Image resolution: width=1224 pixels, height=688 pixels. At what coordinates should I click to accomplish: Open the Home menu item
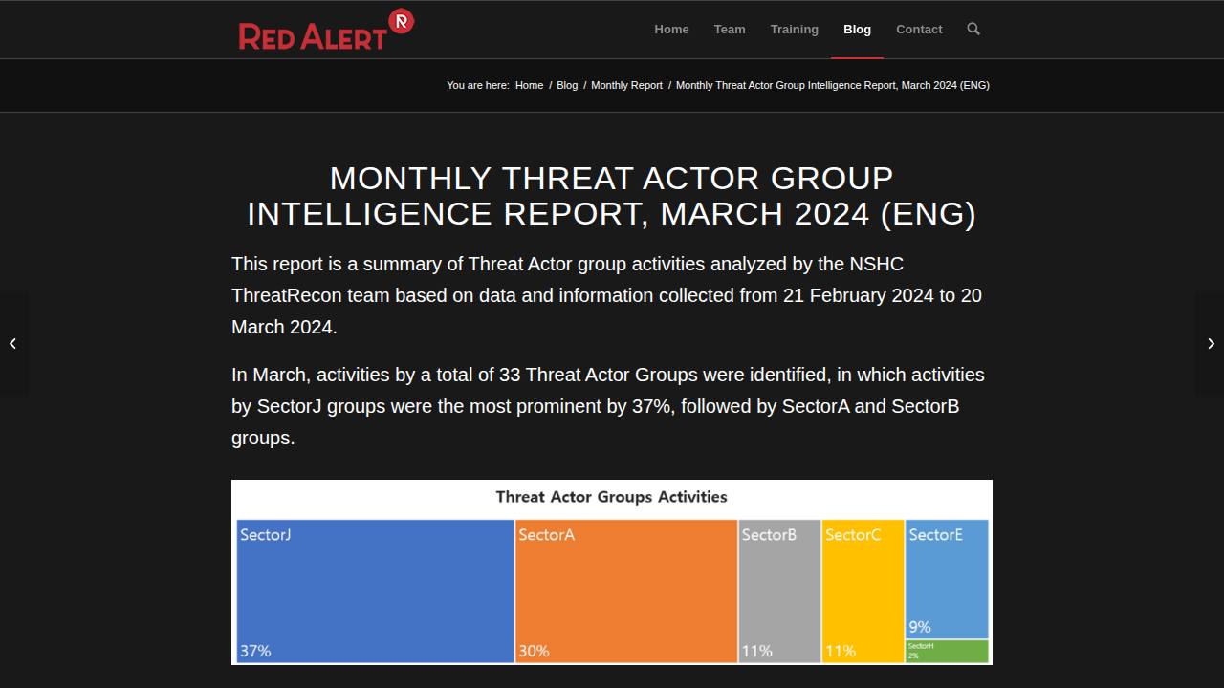coord(671,30)
